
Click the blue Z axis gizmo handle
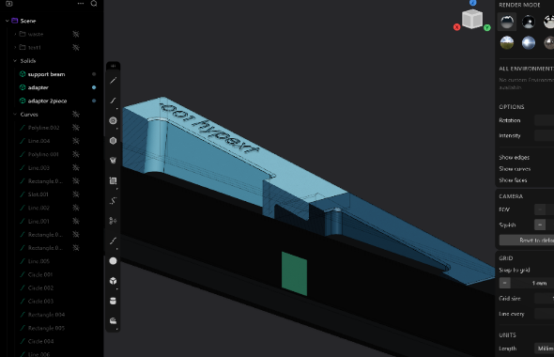tap(472, 3)
